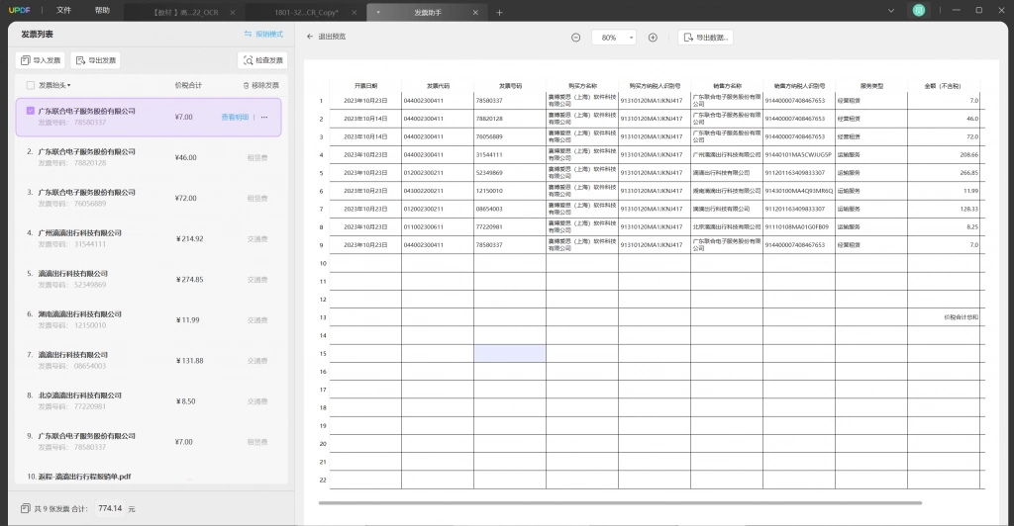
Task: Open the three-dot menu on first invoice
Action: tap(264, 117)
